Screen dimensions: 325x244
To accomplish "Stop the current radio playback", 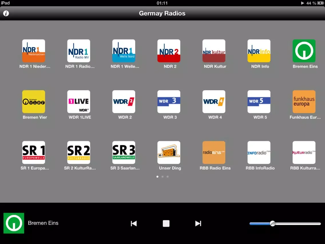I will [x=166, y=223].
